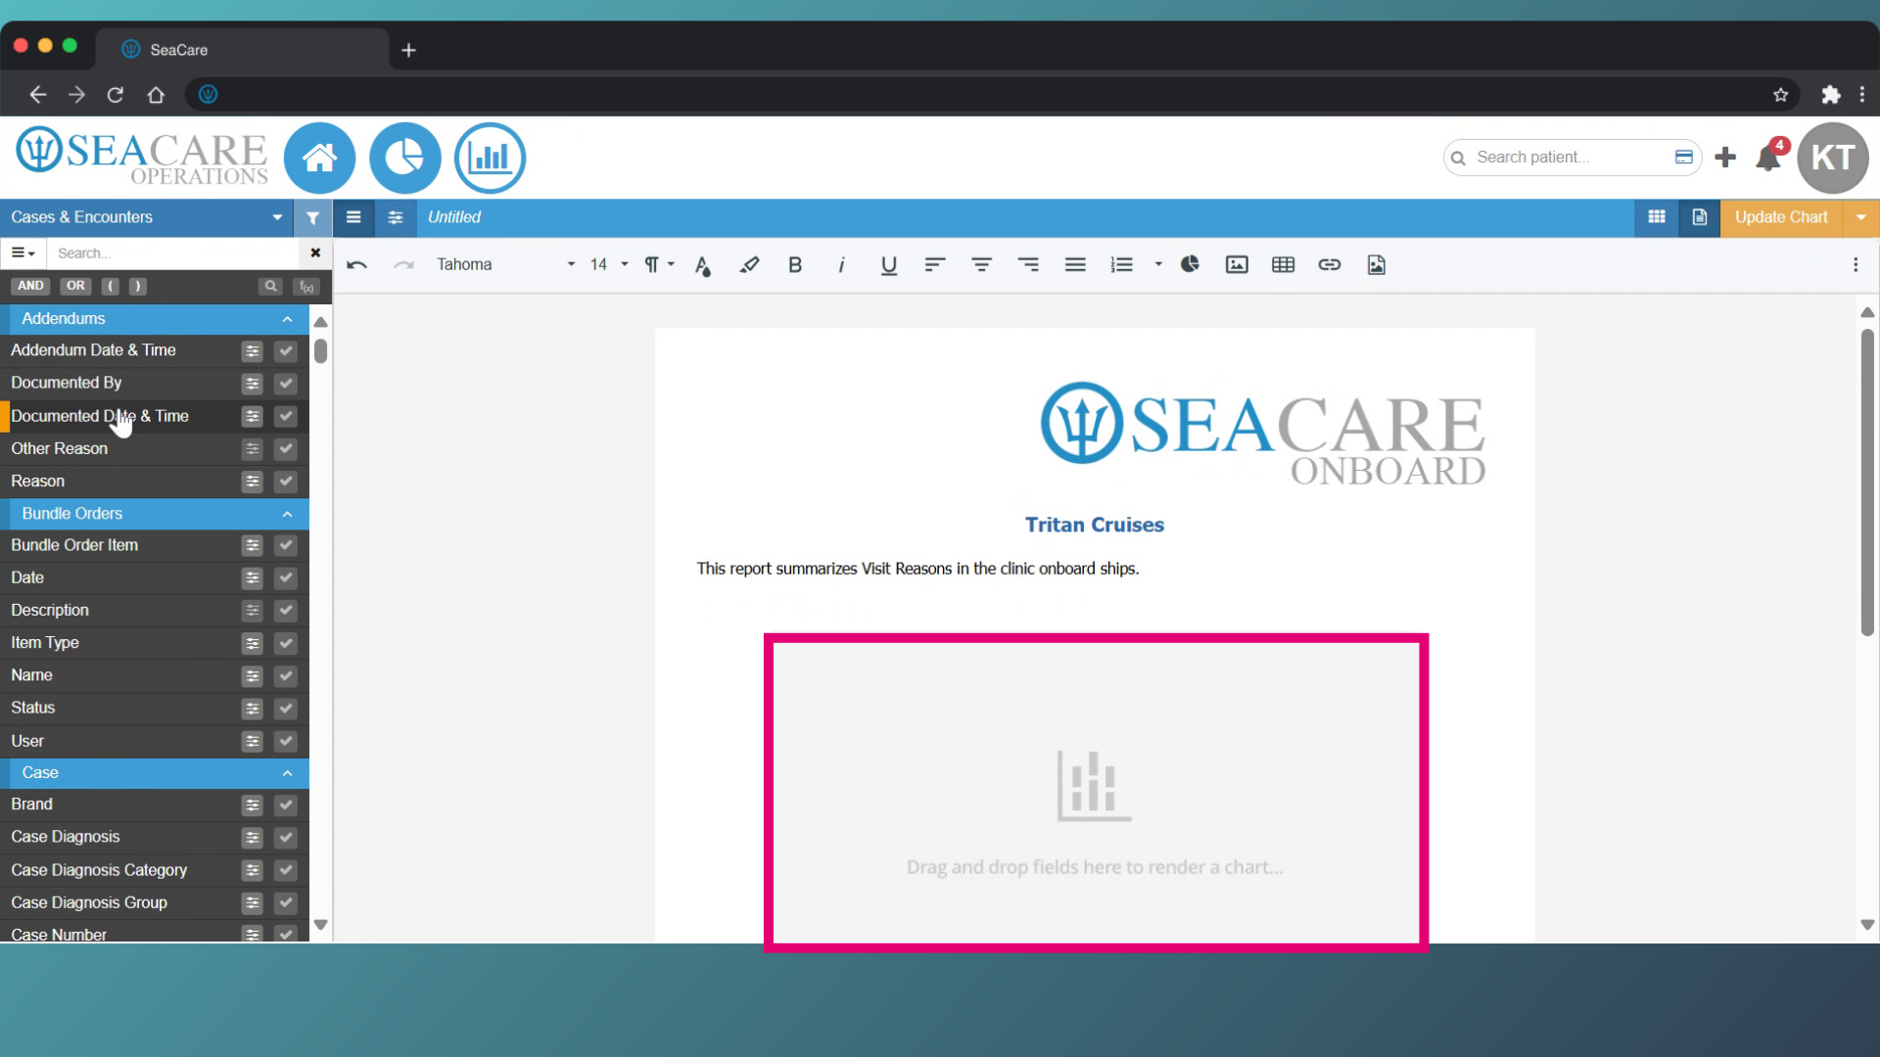Open the Cases & Encounters dropdown
This screenshot has width=1880, height=1057.
click(x=146, y=217)
